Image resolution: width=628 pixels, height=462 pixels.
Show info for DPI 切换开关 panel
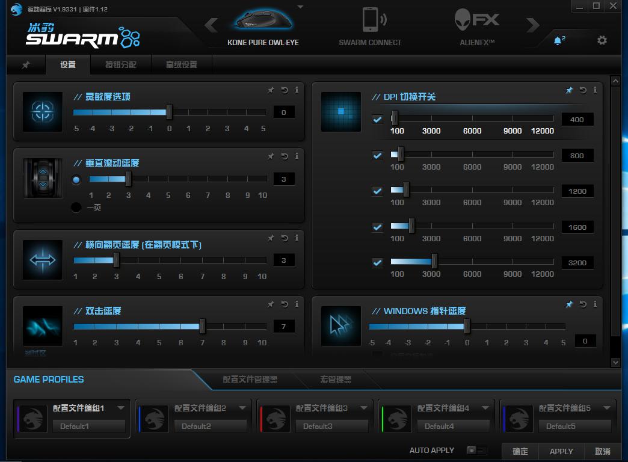click(595, 90)
